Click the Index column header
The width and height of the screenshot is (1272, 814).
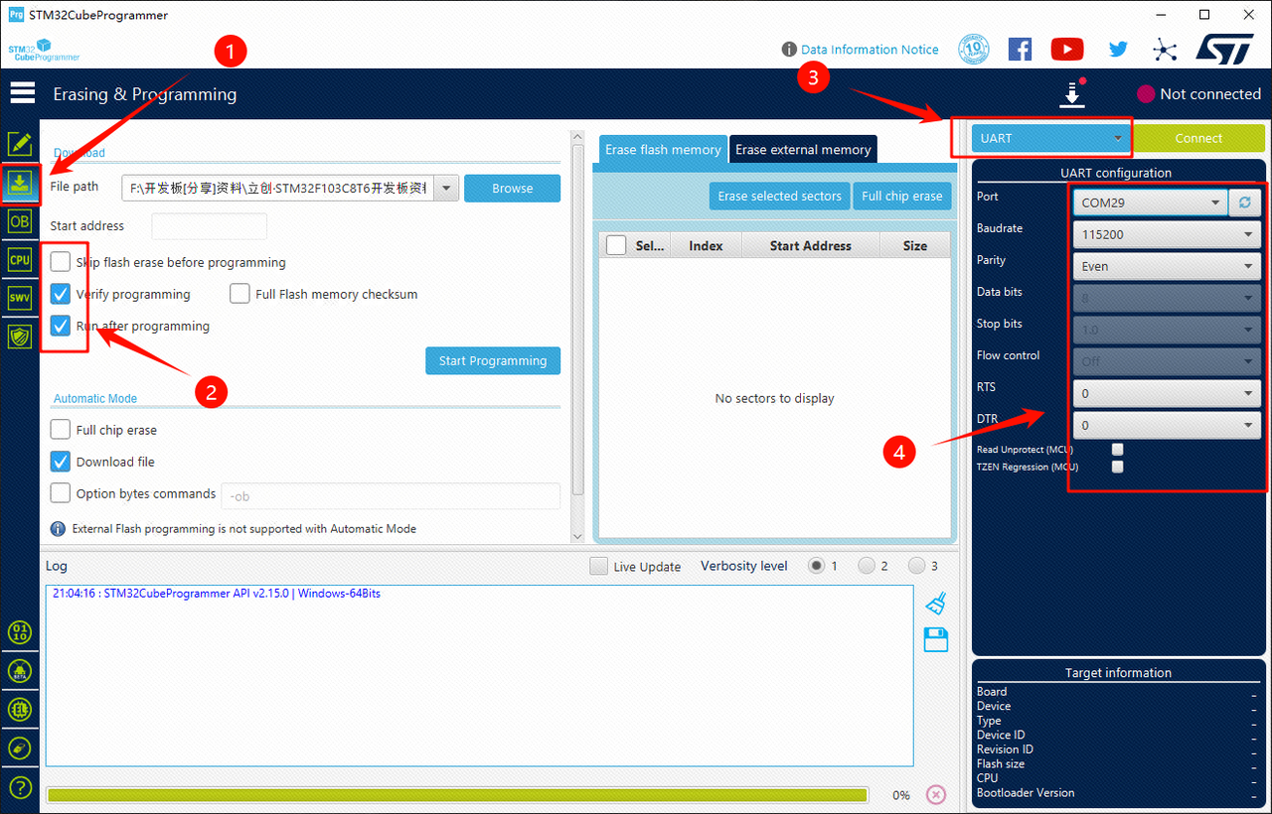(x=706, y=245)
